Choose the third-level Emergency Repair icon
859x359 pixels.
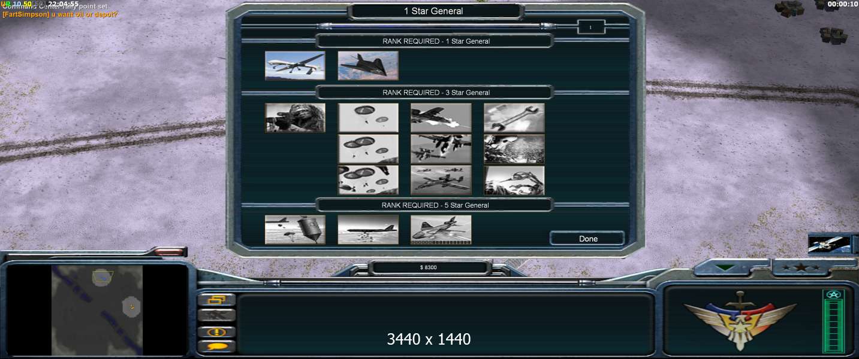click(x=514, y=180)
